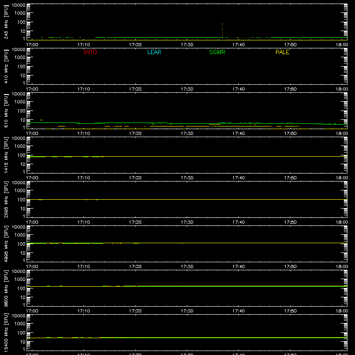Screen dimensions: 355x355
Task: Click 17:20 tick label under 2695 MHz plot
Action: [x=135, y=222]
